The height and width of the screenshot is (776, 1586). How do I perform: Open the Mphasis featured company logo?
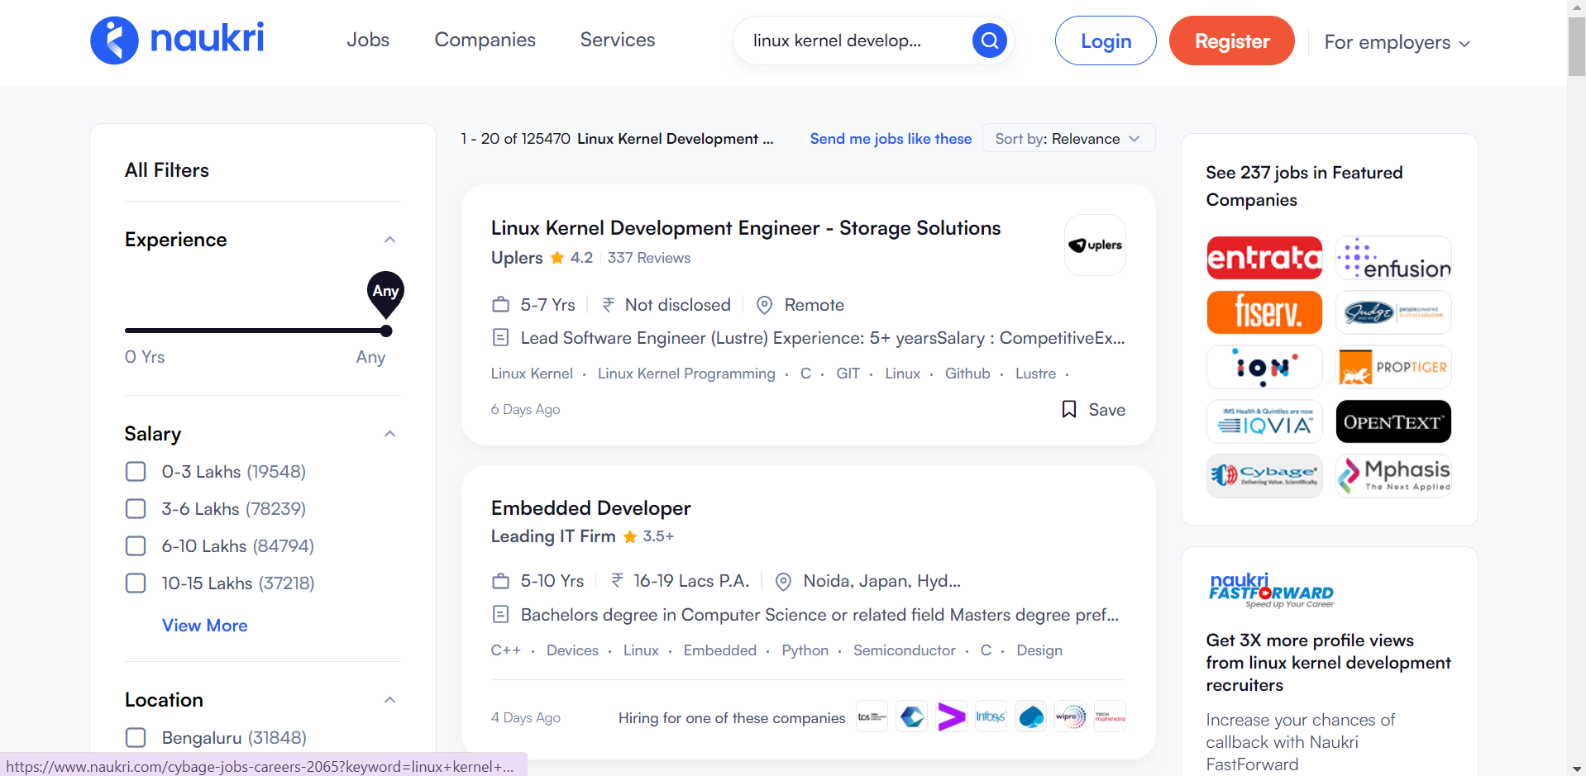coord(1393,476)
